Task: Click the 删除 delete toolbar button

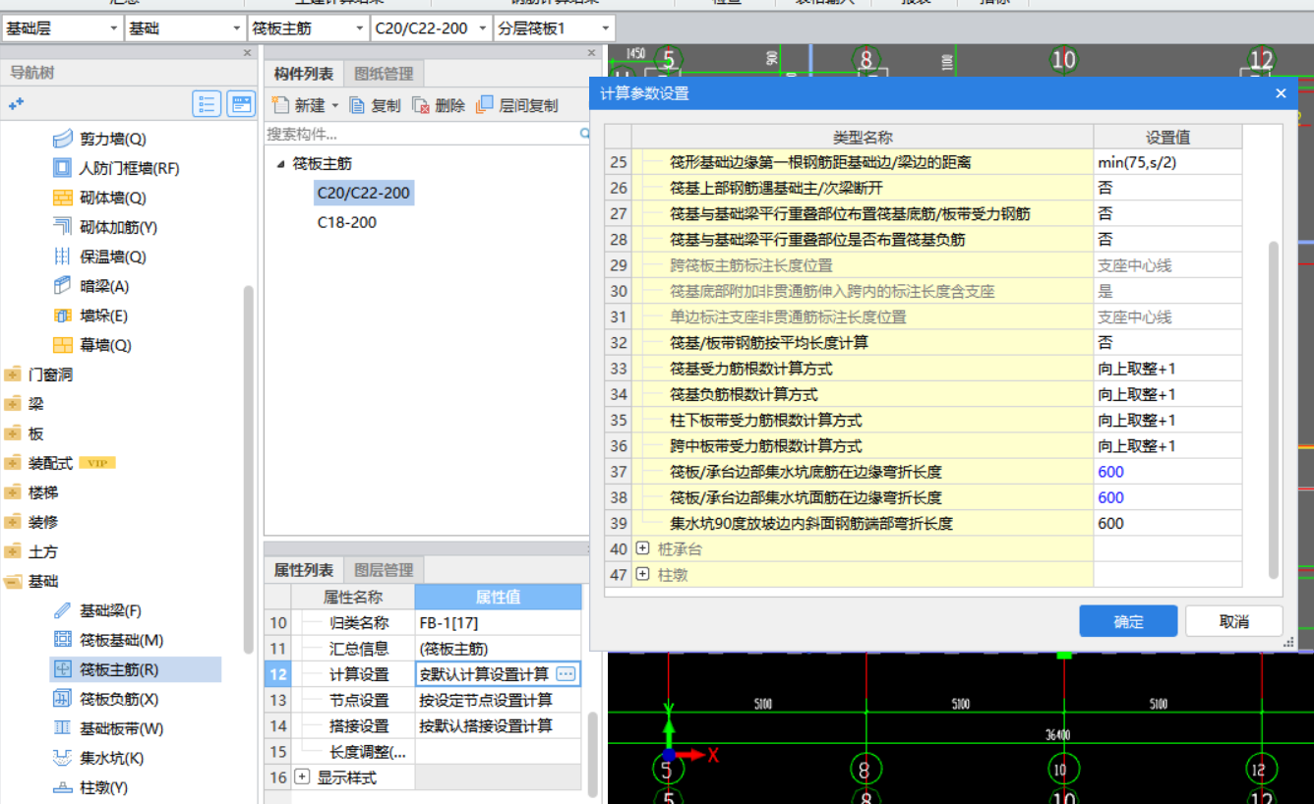Action: (439, 105)
